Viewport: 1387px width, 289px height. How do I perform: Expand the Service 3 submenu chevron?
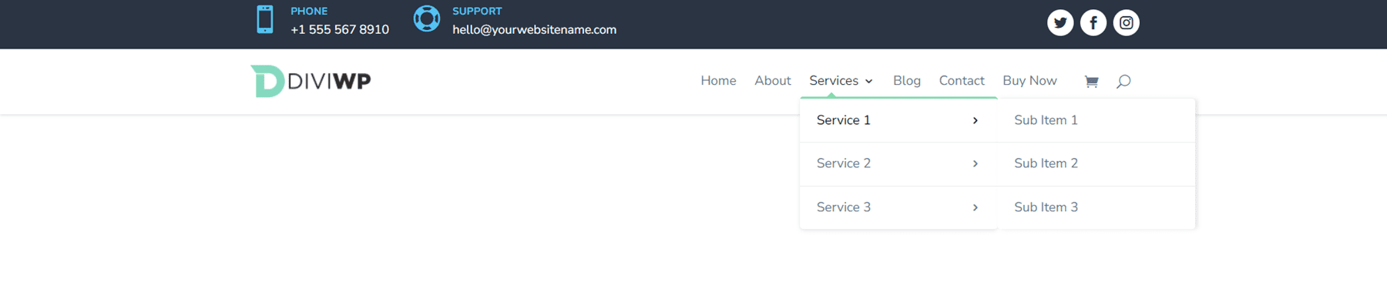[976, 207]
